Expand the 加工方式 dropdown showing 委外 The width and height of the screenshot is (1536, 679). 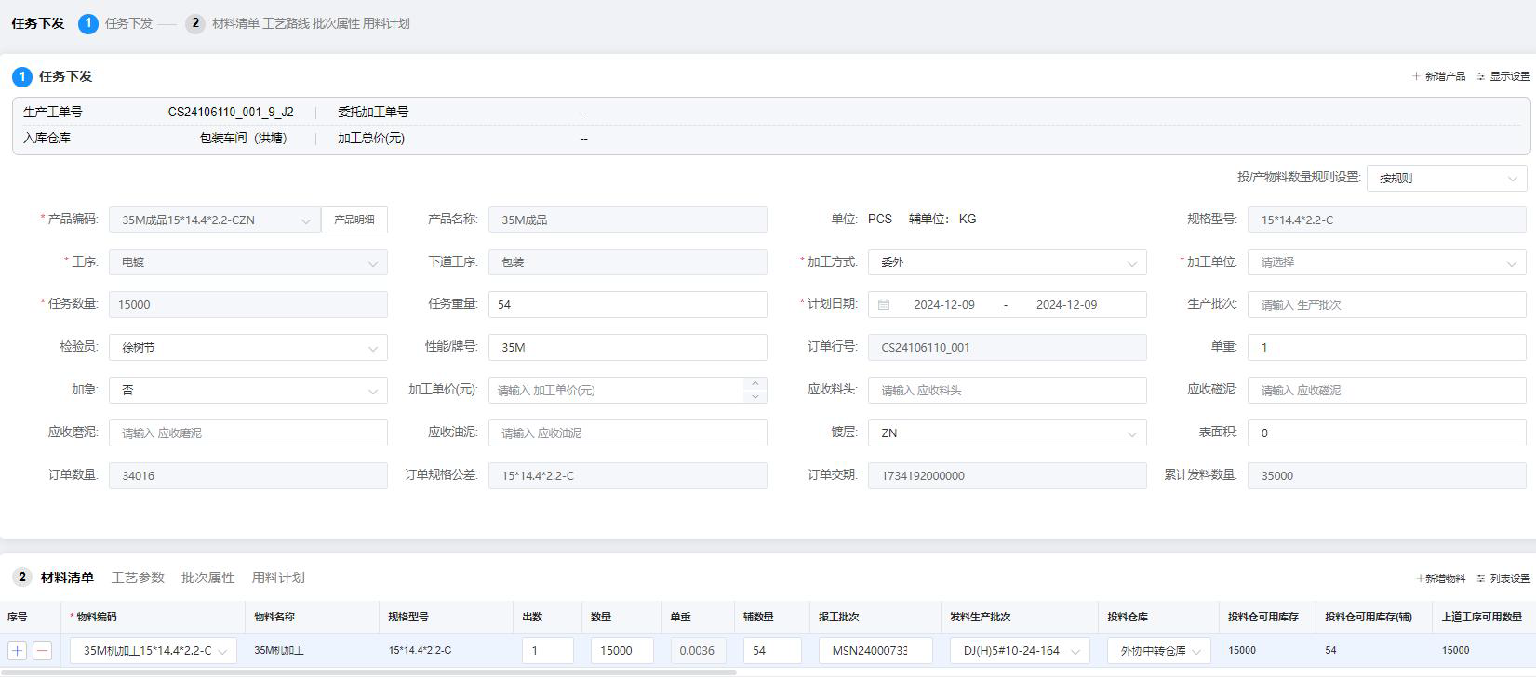click(1007, 262)
